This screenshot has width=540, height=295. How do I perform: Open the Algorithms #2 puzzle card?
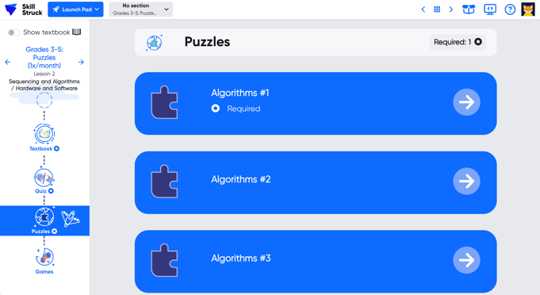(316, 182)
